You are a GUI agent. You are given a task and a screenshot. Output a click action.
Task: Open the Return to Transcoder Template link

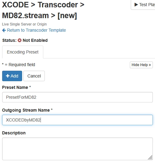(36, 30)
